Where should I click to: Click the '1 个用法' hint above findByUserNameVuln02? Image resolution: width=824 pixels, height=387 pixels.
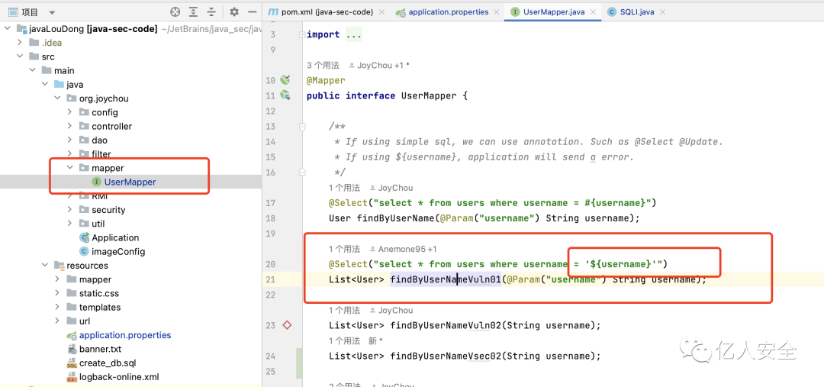344,310
